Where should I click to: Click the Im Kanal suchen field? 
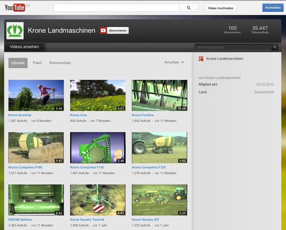pos(233,47)
